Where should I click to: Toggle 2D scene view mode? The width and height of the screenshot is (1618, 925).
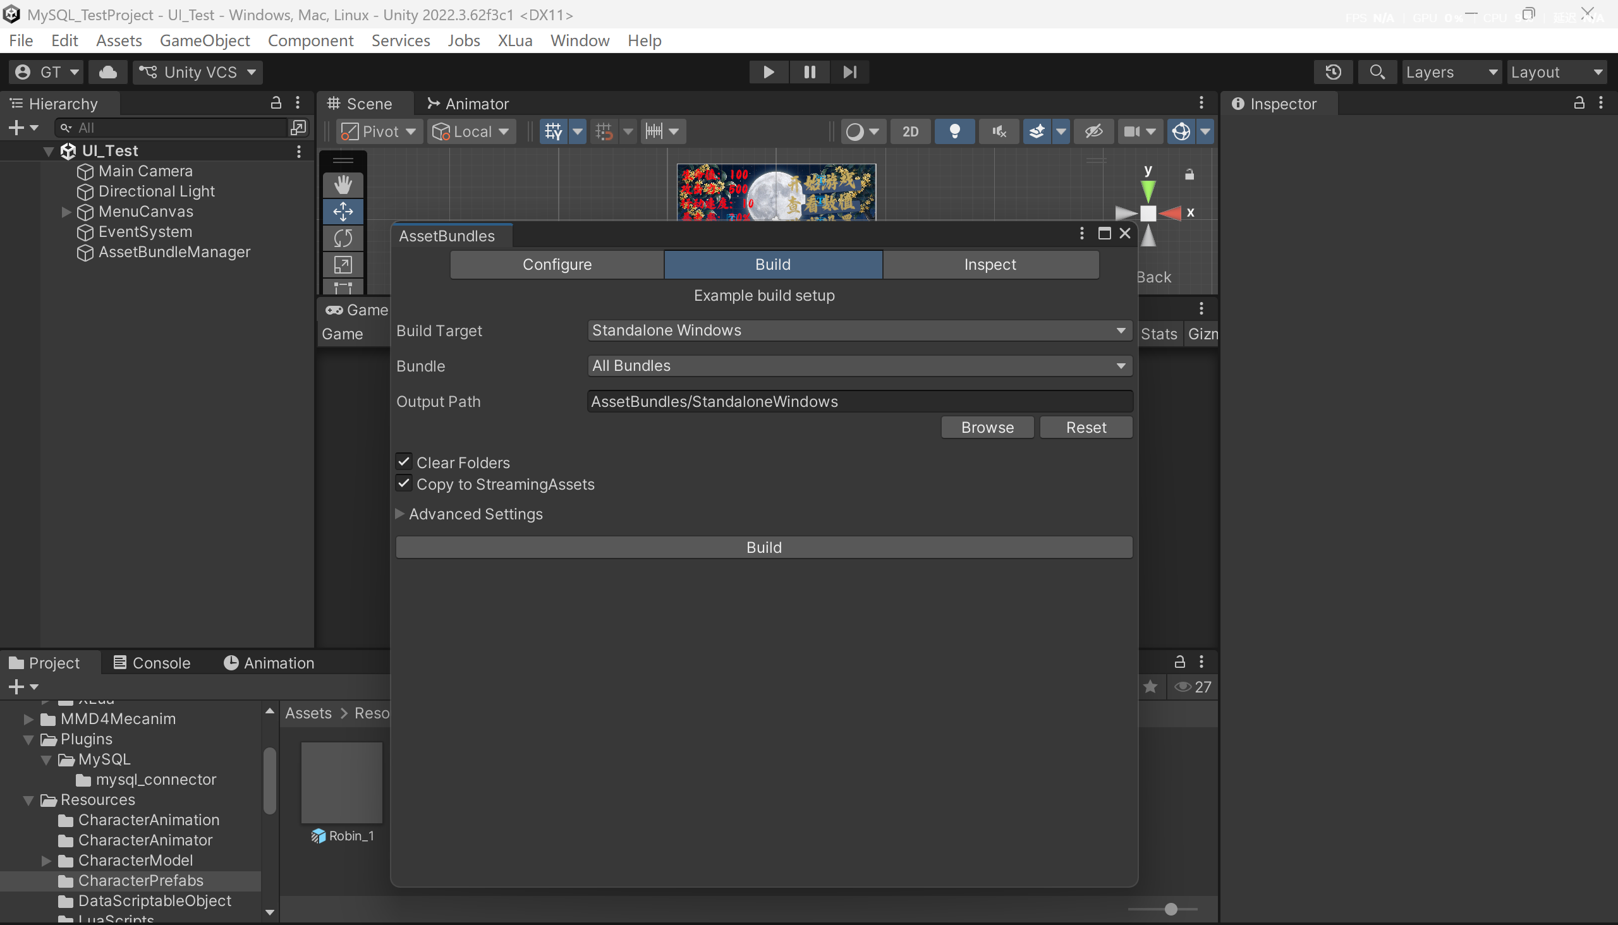[910, 131]
